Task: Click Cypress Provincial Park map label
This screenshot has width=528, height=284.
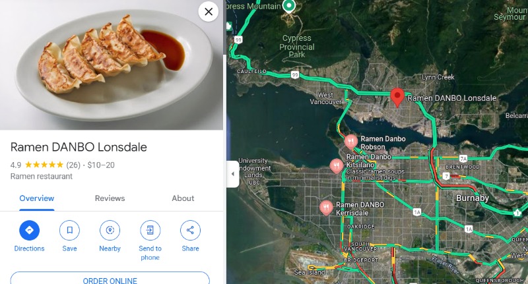Action: click(296, 46)
